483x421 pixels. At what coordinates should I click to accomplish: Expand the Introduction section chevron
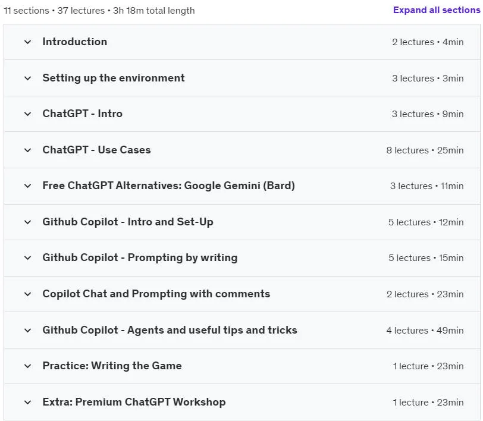pos(28,42)
